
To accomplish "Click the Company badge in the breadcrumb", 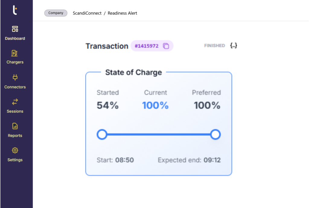I will (x=56, y=13).
